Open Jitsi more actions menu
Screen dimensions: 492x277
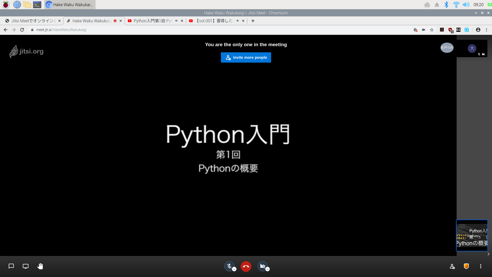coord(481,266)
